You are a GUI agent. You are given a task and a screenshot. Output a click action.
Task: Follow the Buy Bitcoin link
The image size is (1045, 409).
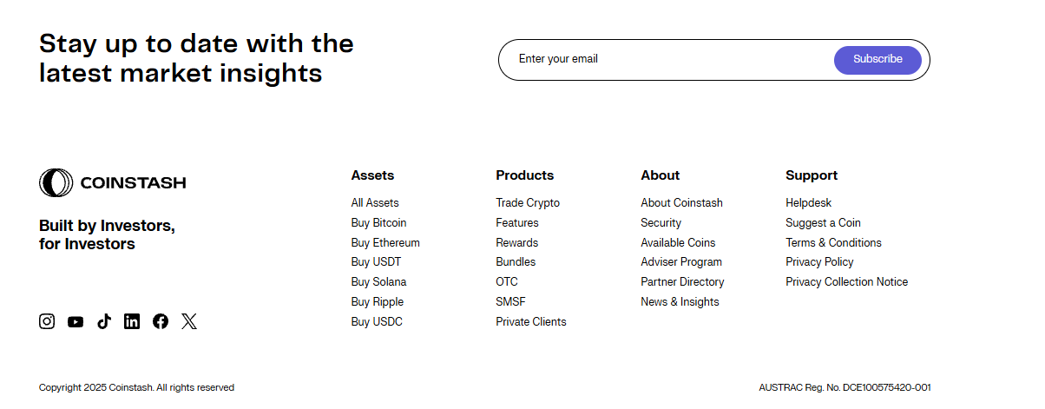click(378, 222)
